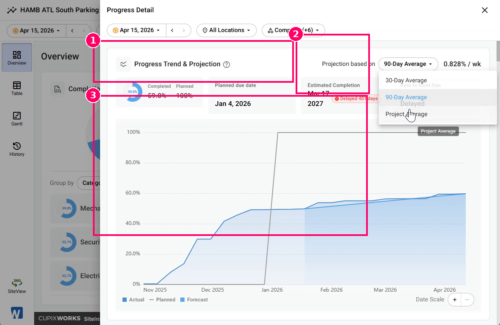500x325 pixels.
Task: Open the History view icon
Action: point(17,149)
